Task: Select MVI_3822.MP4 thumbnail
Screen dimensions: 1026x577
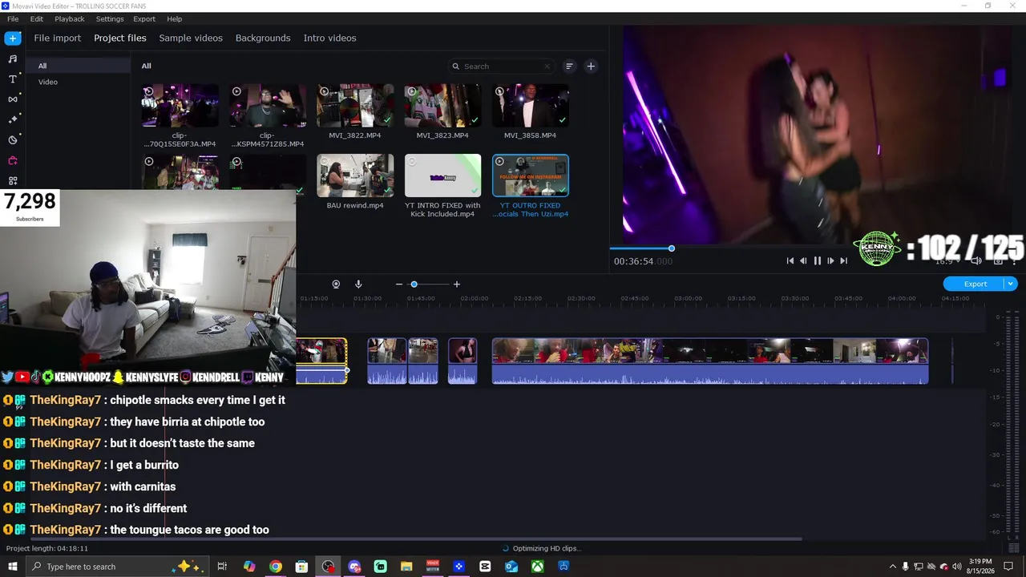Action: [355, 106]
